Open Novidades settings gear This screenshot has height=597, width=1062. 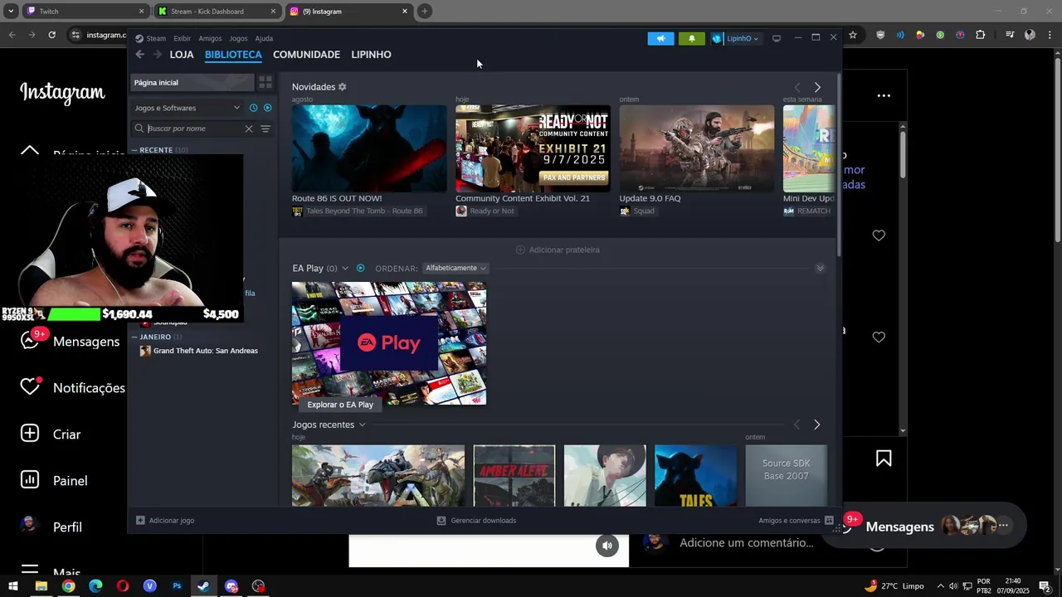pos(343,87)
